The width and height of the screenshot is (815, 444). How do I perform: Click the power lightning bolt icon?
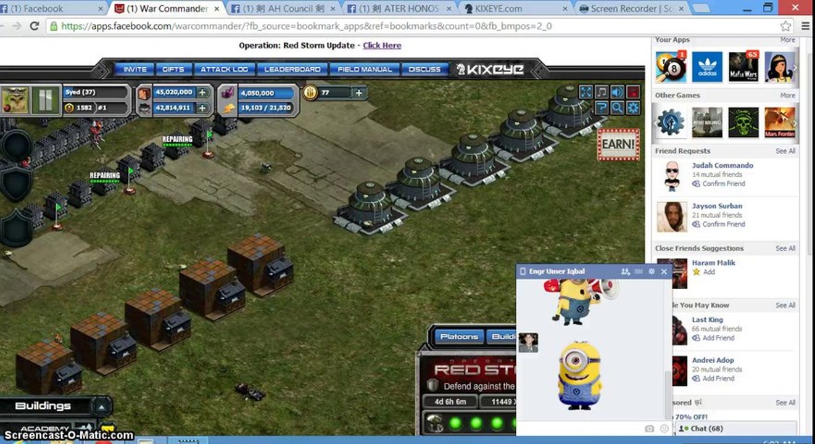click(x=229, y=109)
